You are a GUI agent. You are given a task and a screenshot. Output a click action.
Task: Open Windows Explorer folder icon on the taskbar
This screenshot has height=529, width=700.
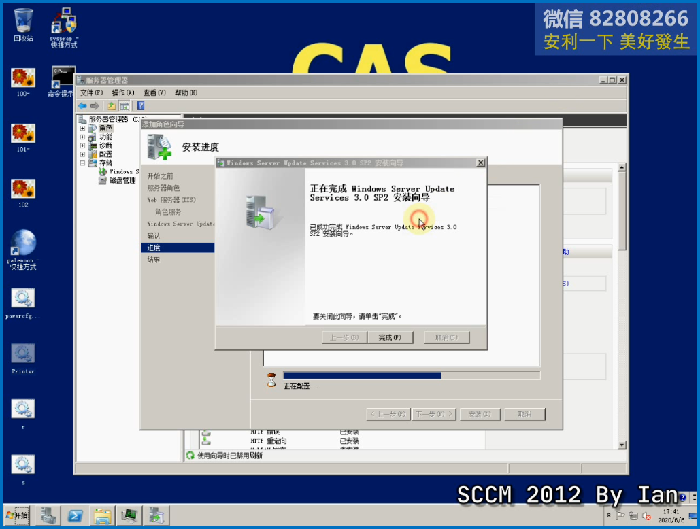pyautogui.click(x=102, y=515)
